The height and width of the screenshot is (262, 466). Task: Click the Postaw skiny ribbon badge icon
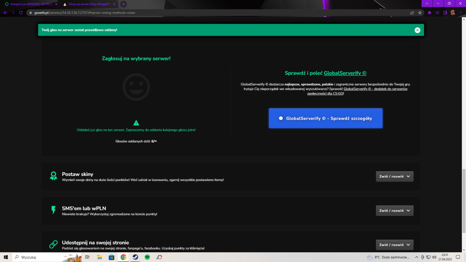[x=54, y=176]
